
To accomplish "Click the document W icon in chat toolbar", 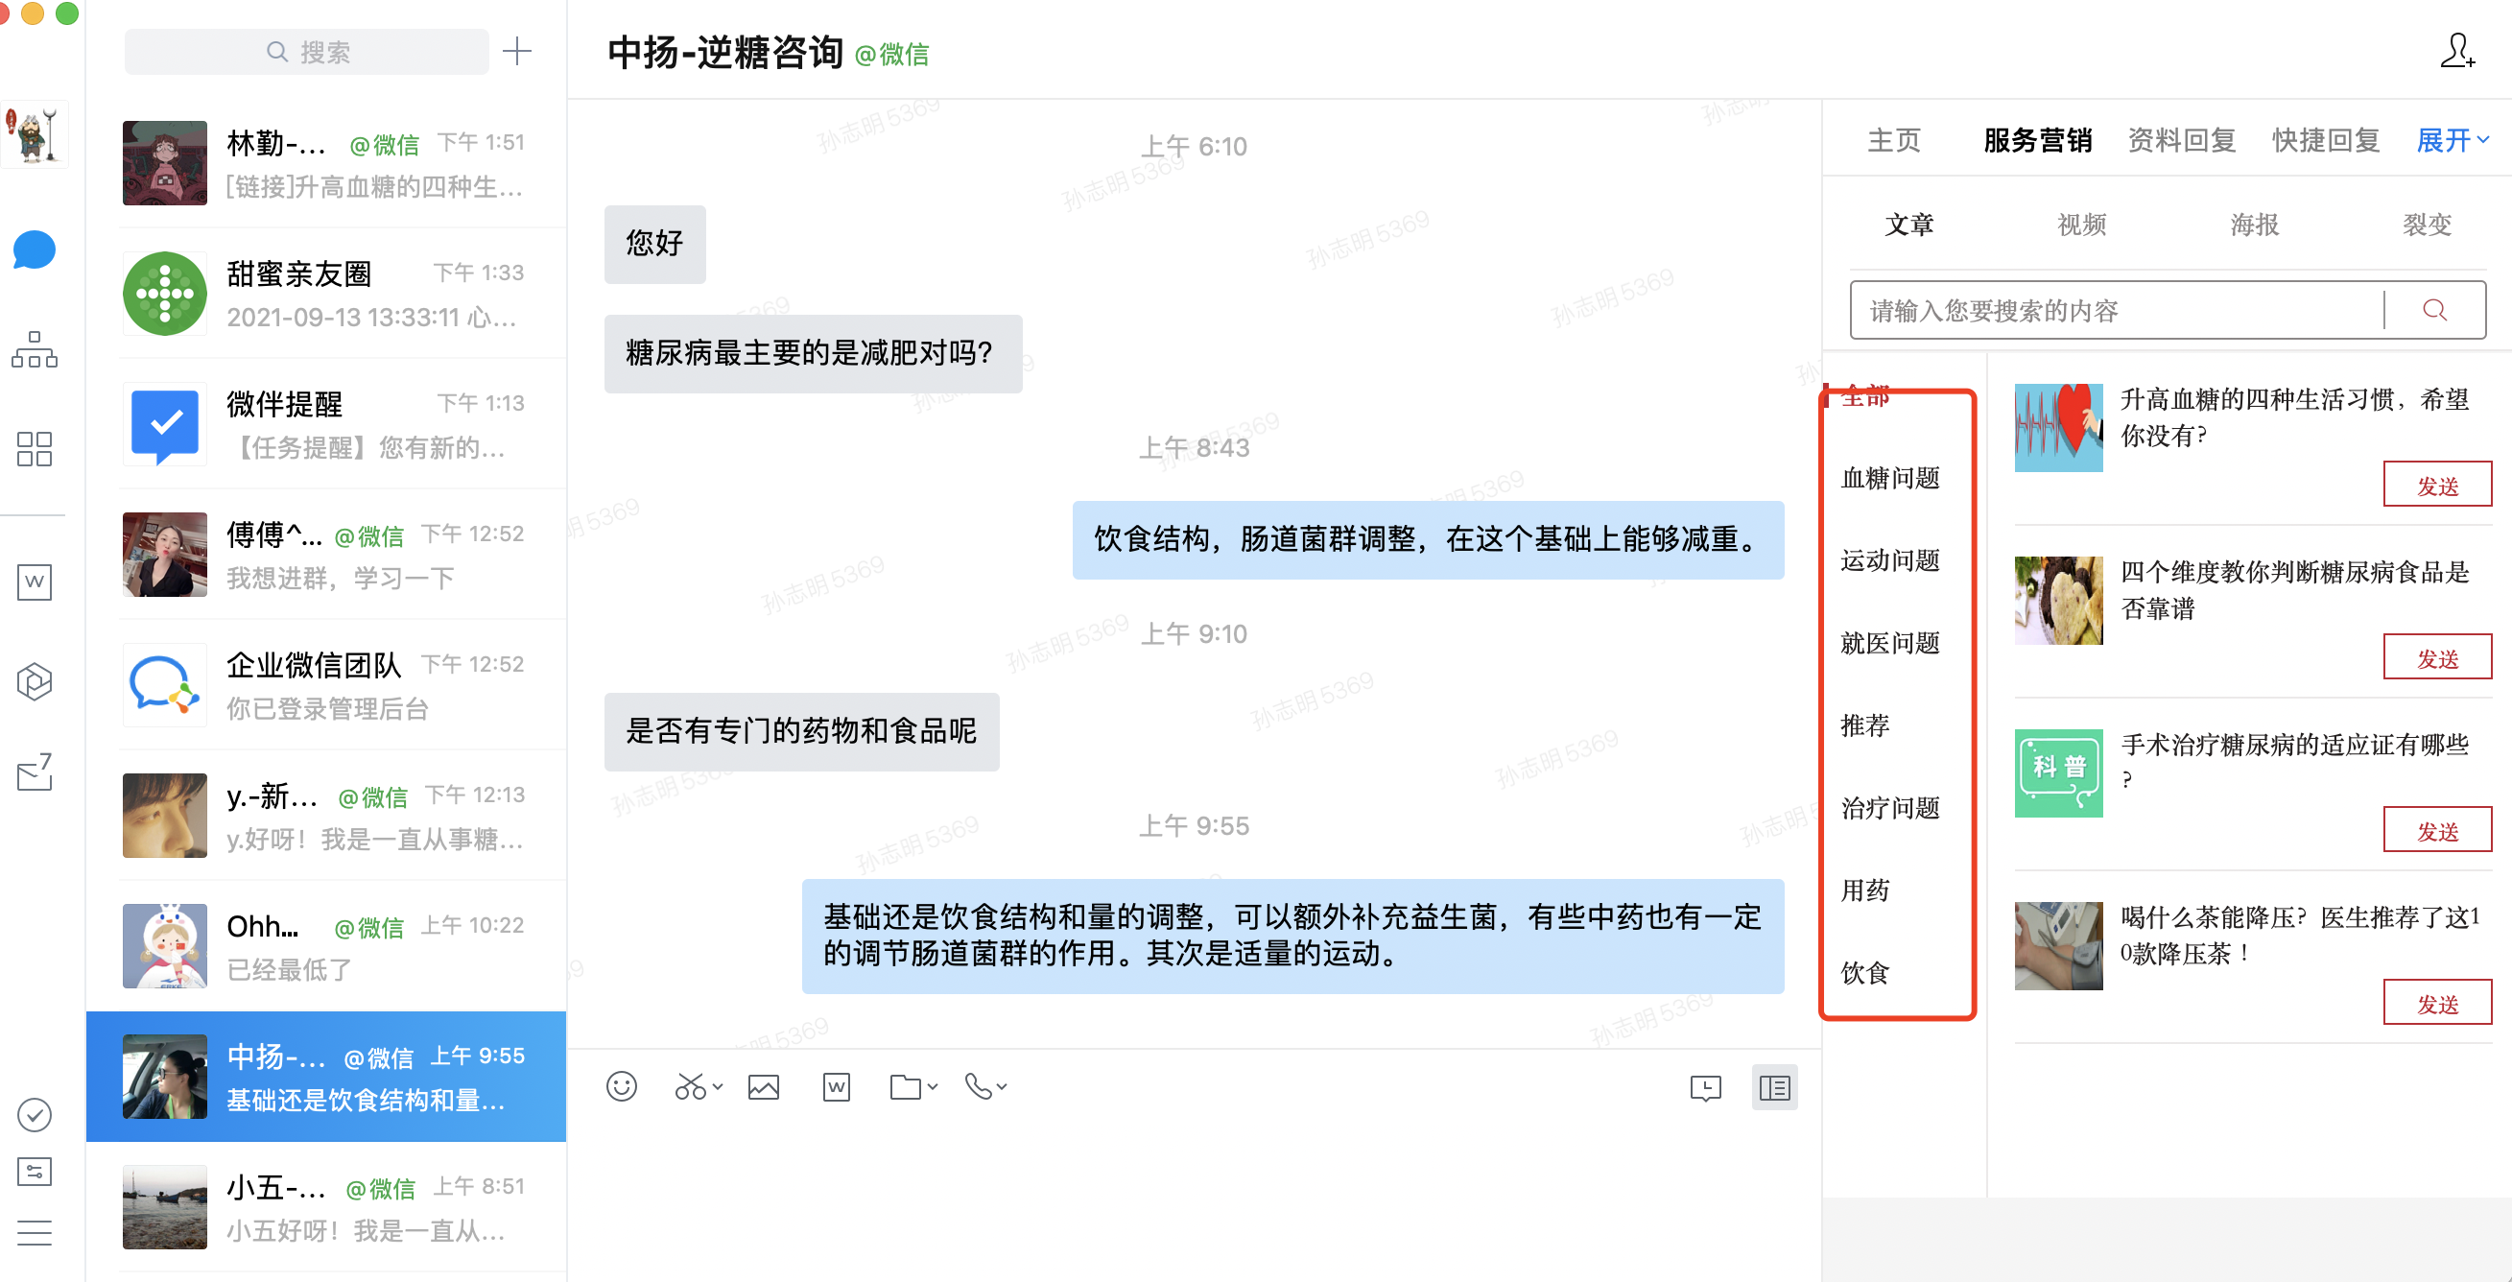I will pyautogui.click(x=837, y=1086).
